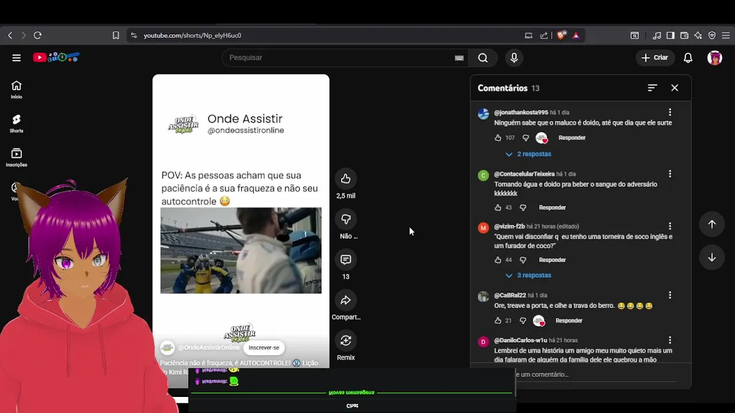Select Shorts in the sidebar
Screen dimensions: 735x413
[17, 123]
